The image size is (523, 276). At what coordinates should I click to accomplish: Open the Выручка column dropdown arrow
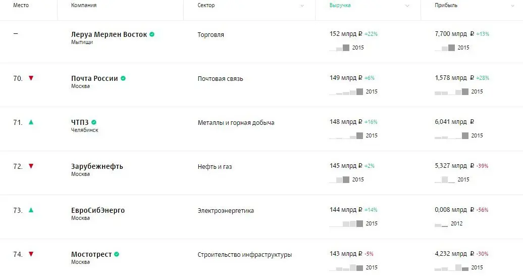pyautogui.click(x=407, y=6)
